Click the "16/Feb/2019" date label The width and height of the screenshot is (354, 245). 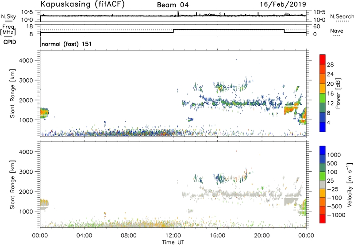click(x=283, y=4)
